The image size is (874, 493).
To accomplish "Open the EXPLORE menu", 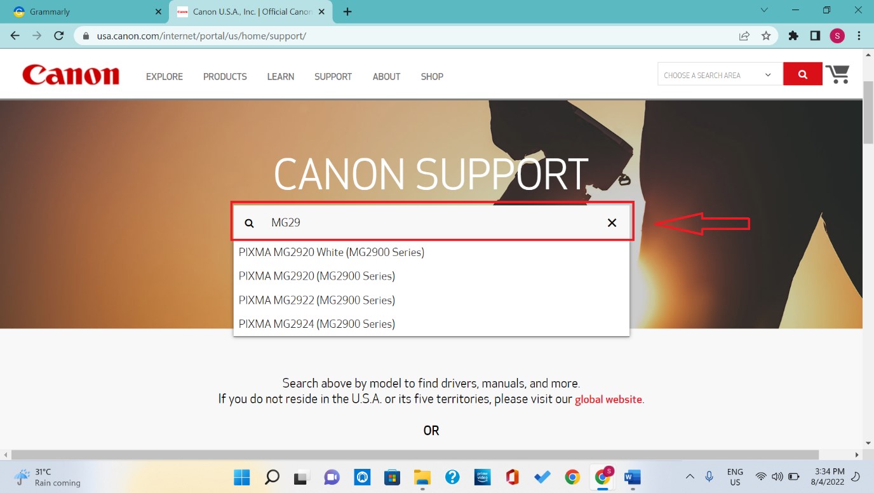I will click(165, 76).
